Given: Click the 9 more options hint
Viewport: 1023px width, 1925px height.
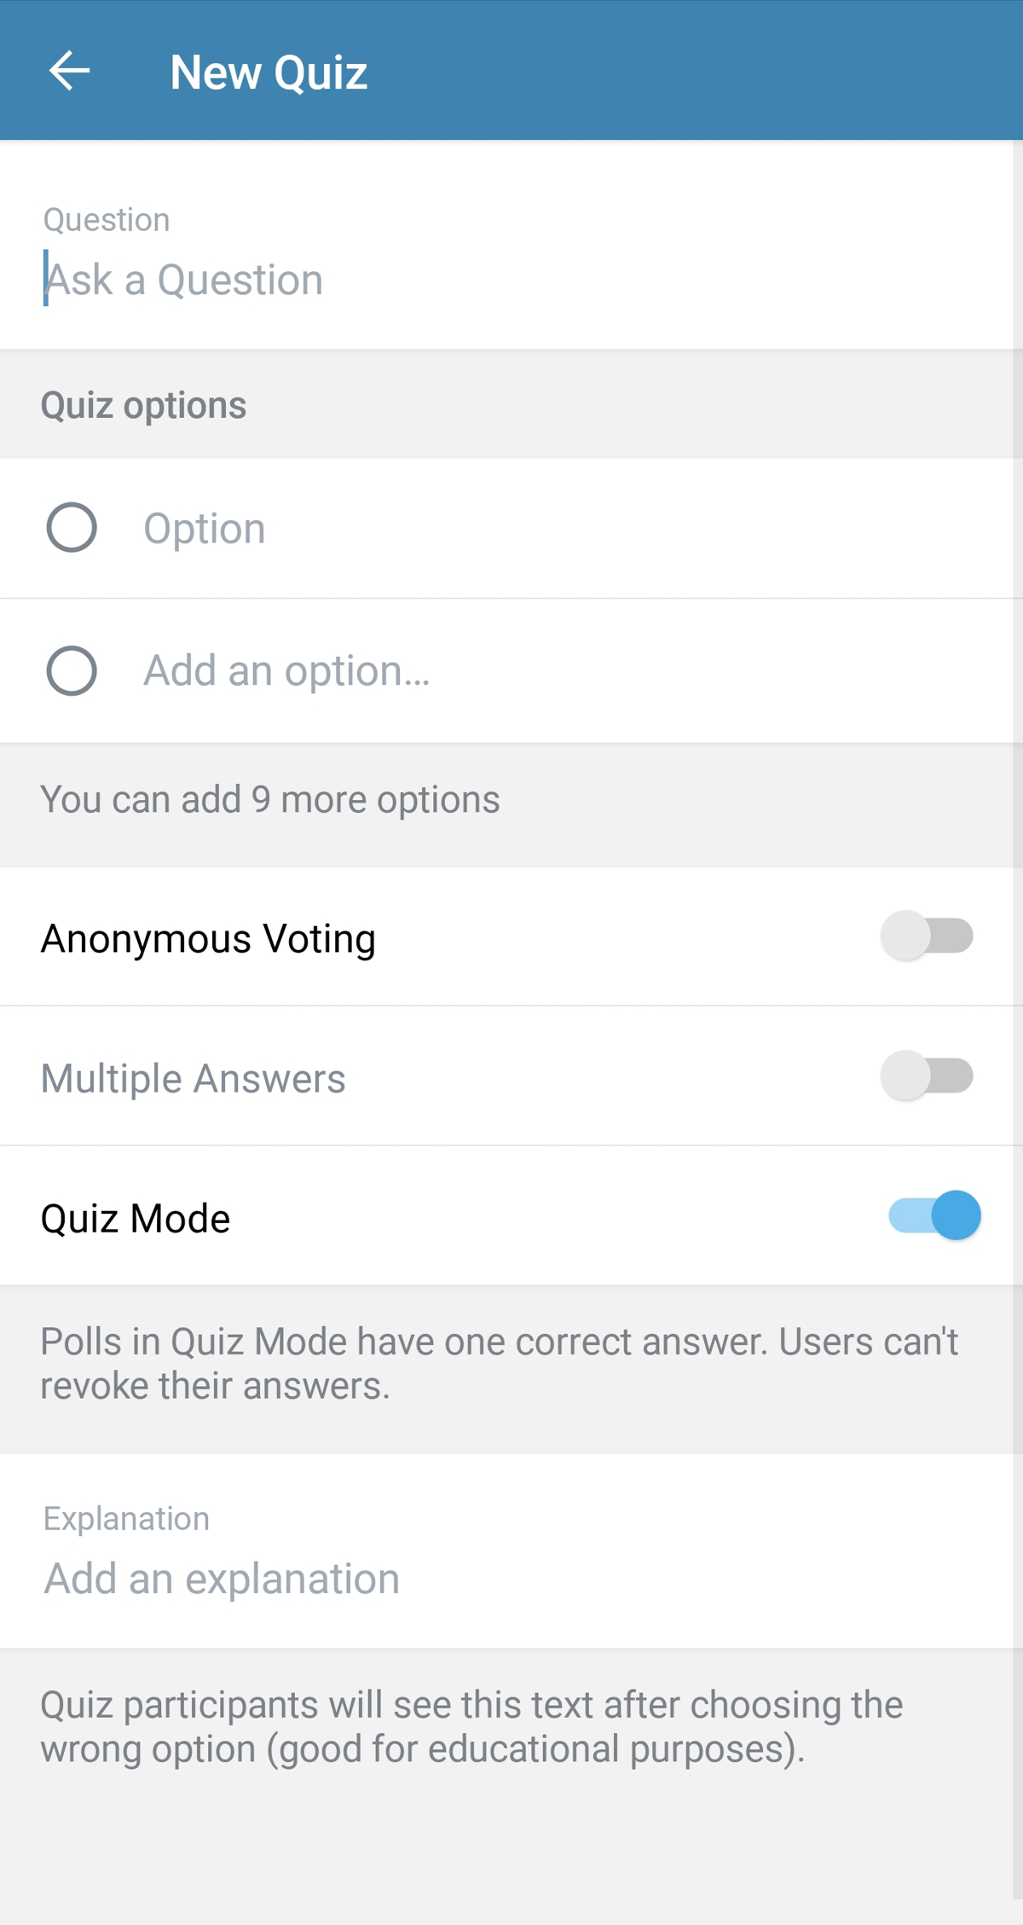Looking at the screenshot, I should click(269, 800).
